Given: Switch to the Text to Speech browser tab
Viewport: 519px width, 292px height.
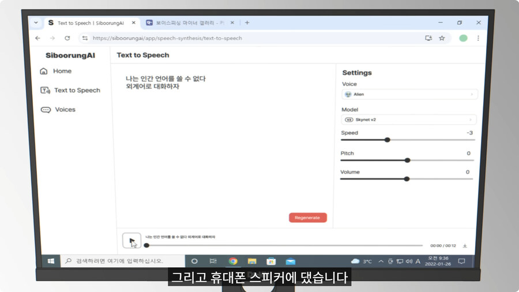Looking at the screenshot, I should 91,23.
